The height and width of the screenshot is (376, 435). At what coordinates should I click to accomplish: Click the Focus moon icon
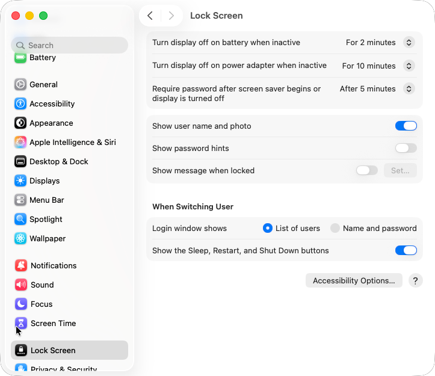[x=21, y=304]
